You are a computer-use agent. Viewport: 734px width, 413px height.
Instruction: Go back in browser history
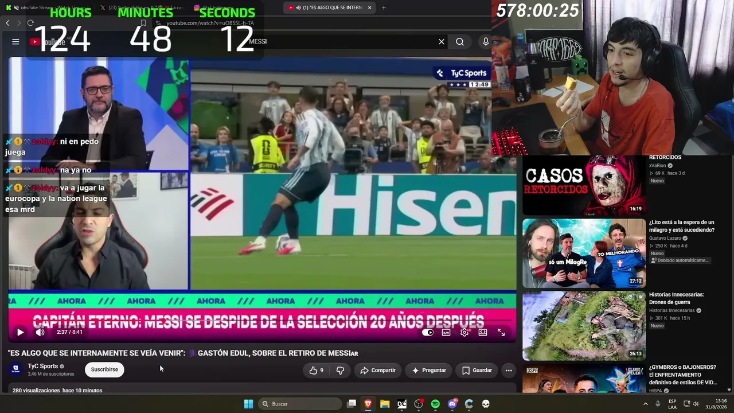pos(7,23)
